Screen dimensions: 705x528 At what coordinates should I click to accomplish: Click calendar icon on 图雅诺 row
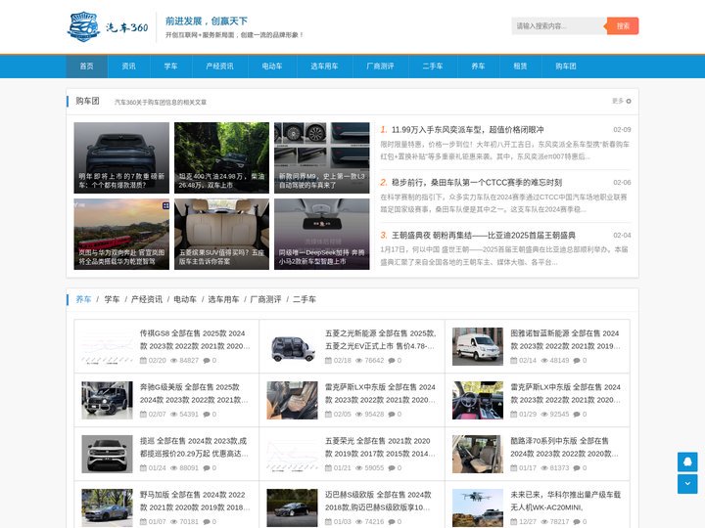[513, 361]
